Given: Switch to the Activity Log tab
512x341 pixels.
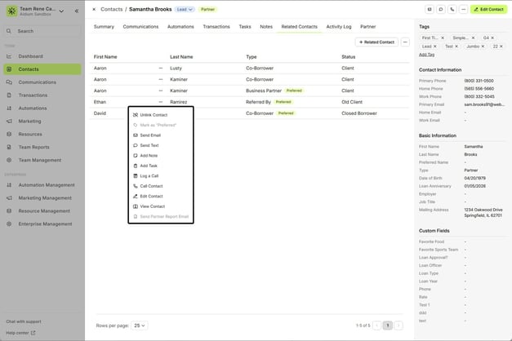Looking at the screenshot, I should point(339,26).
